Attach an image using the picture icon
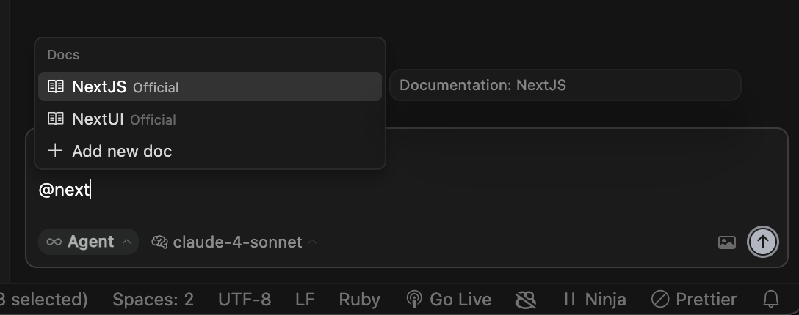Image resolution: width=799 pixels, height=315 pixels. click(726, 242)
